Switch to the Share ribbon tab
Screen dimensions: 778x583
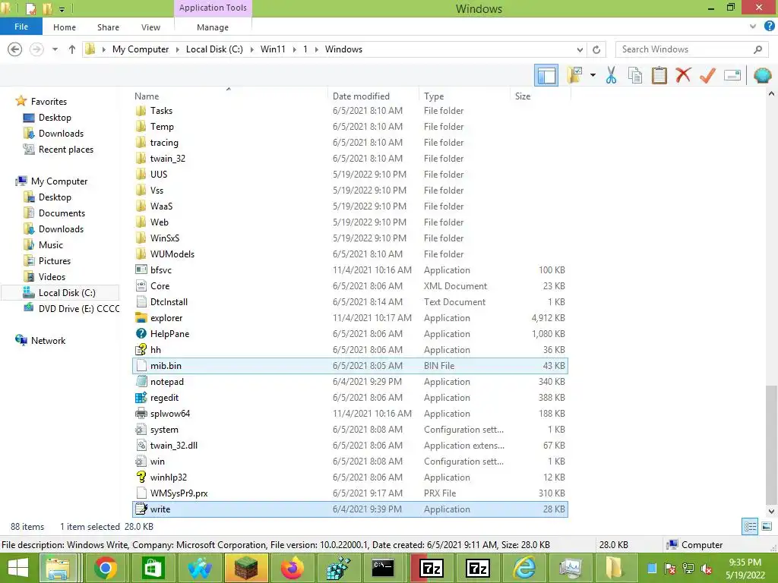point(108,27)
